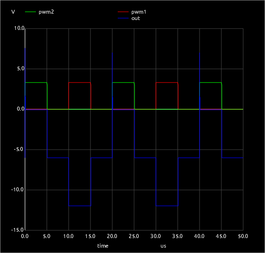Select the pwm2 legend label
This screenshot has height=253, width=265.
coord(46,12)
